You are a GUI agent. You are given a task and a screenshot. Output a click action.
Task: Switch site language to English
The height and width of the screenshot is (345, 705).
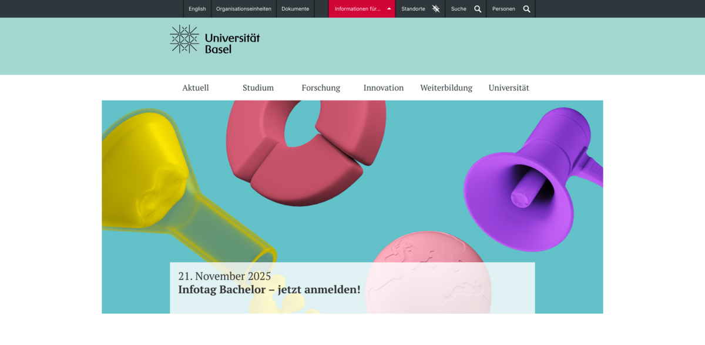197,9
